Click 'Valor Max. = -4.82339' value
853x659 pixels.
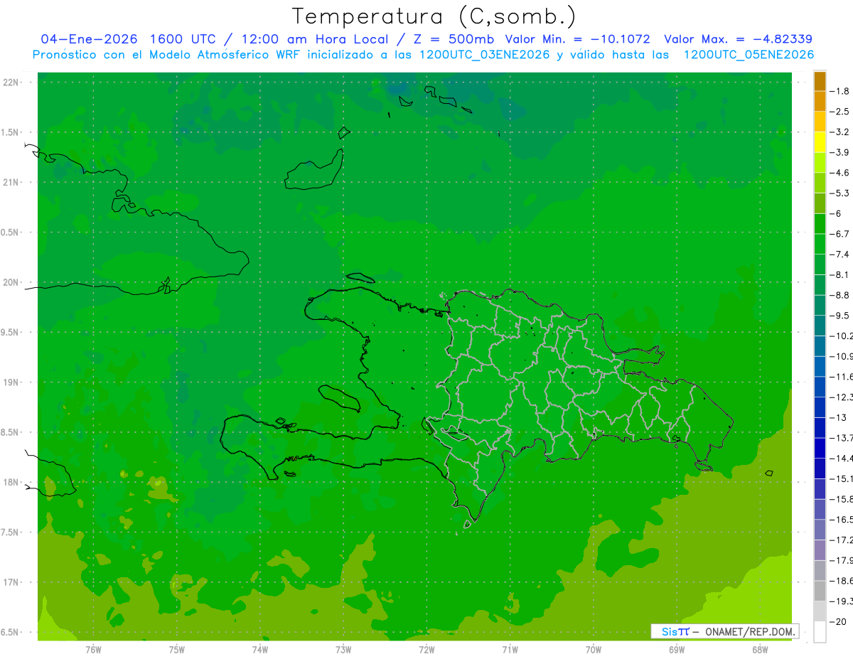(x=738, y=39)
